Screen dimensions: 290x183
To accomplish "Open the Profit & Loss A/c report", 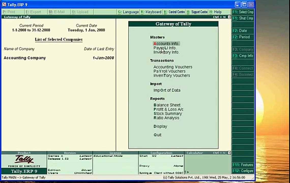I will (x=168, y=109).
